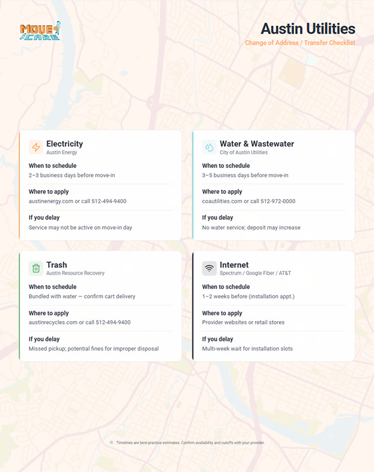Screen dimensions: 374x472
Task: Click the Change of Address subtitle
Action: pyautogui.click(x=300, y=43)
